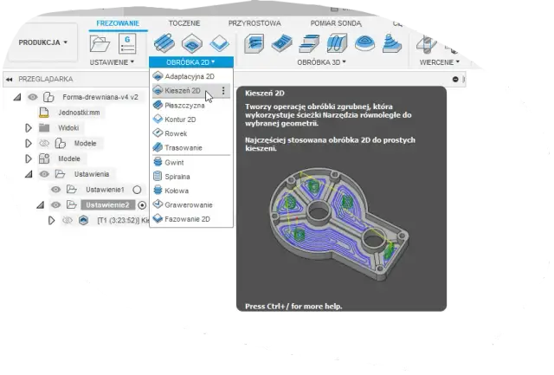Screen dimensions: 554x375
Task: Choose the 3D adaptive clearing icon
Action: point(254,43)
